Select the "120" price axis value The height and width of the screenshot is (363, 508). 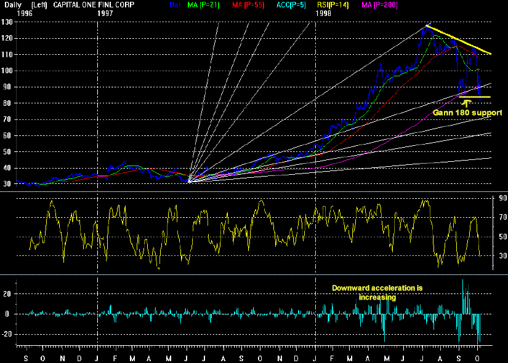pyautogui.click(x=7, y=38)
